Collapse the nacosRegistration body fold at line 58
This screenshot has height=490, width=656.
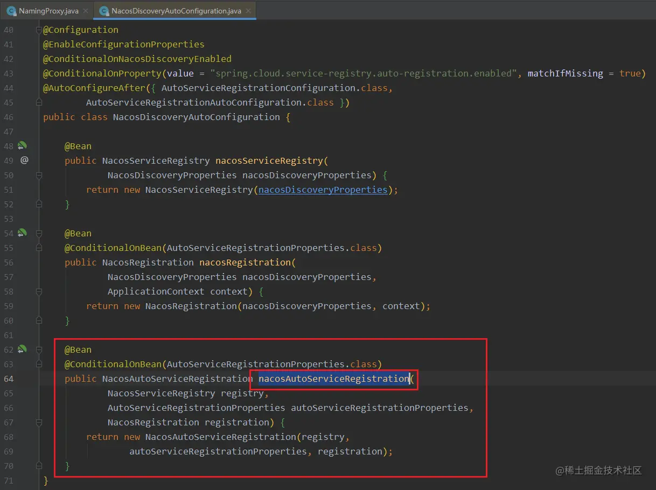(39, 291)
